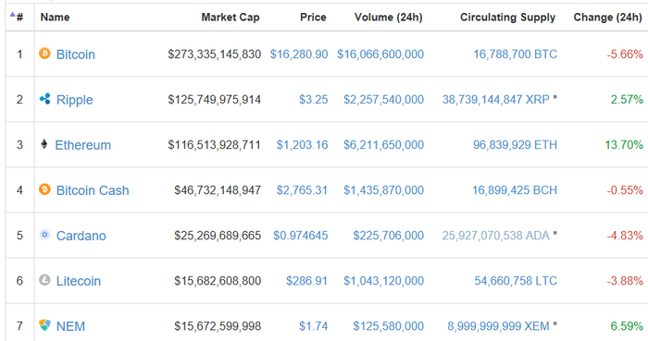Sort table by Volume (24h) header
Viewport: 648px width, 341px height.
[389, 18]
